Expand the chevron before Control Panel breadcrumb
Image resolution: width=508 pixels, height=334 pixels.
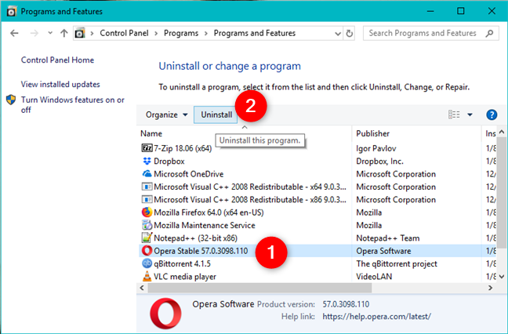point(92,34)
